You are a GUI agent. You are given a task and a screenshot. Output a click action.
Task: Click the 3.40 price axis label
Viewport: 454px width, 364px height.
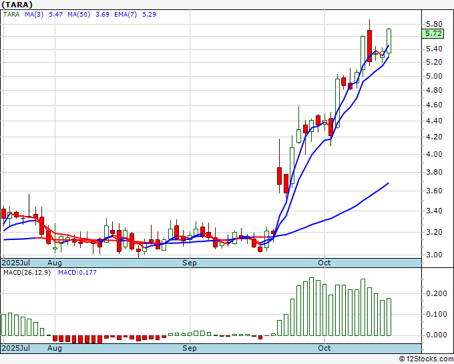pos(434,211)
